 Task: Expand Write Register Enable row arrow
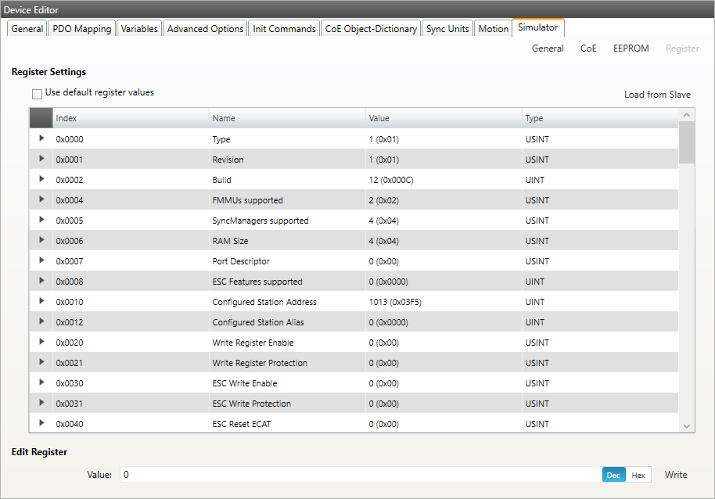(x=41, y=343)
